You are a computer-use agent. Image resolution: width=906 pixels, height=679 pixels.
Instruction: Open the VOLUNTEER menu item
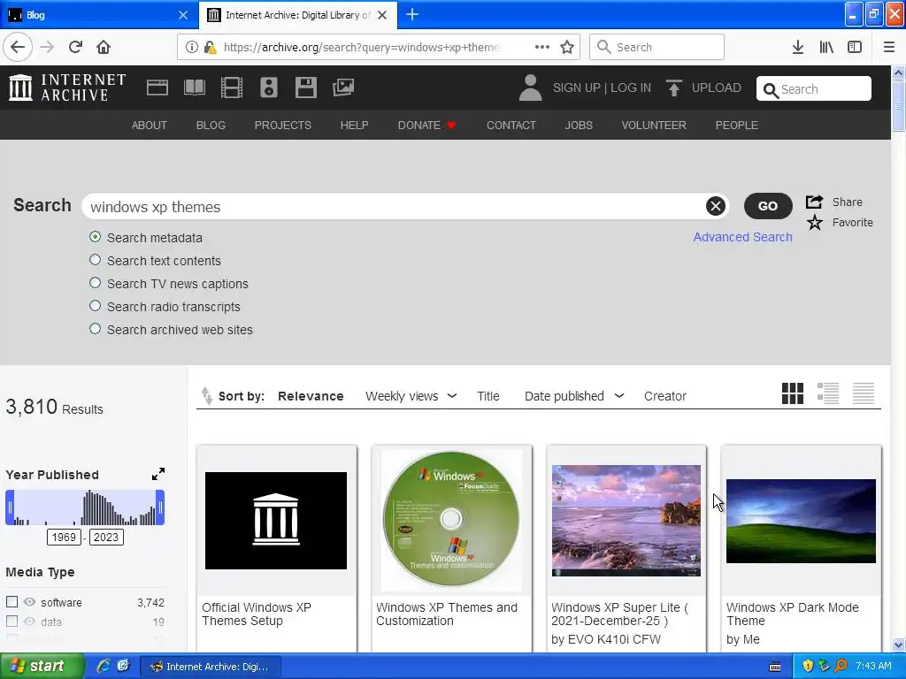pyautogui.click(x=654, y=126)
